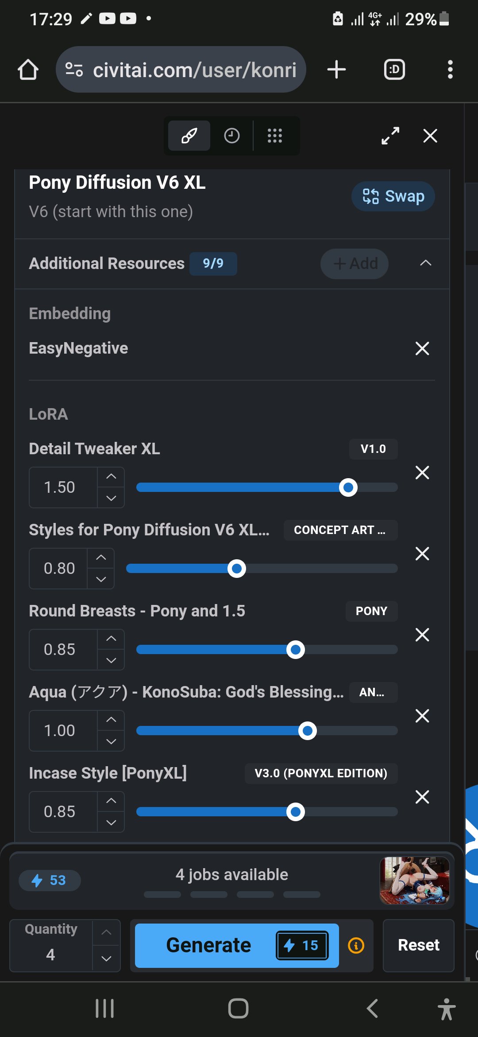Viewport: 478px width, 1037px height.
Task: Open the browser tab switcher
Action: pos(394,70)
